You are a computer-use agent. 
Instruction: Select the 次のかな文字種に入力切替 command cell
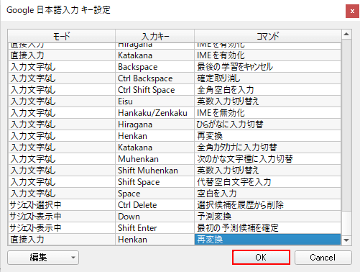pyautogui.click(x=267, y=159)
